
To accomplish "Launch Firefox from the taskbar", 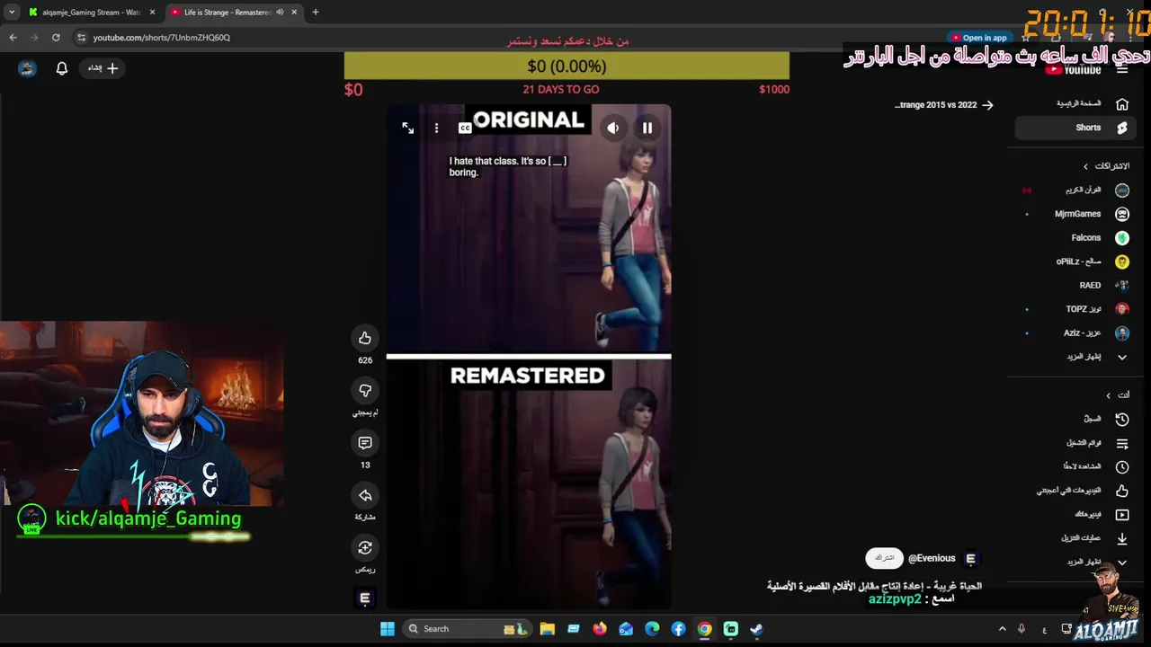I will point(600,629).
